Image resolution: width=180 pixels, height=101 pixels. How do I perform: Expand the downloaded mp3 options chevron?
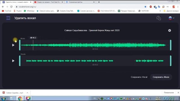27,93
